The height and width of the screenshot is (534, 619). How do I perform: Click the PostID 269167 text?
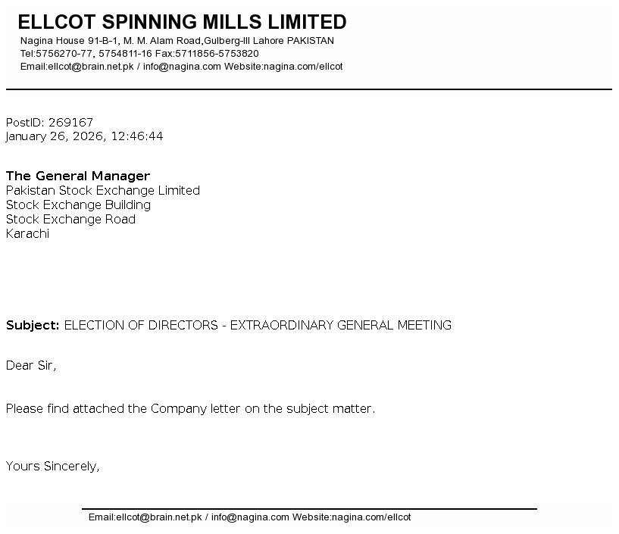pyautogui.click(x=49, y=123)
